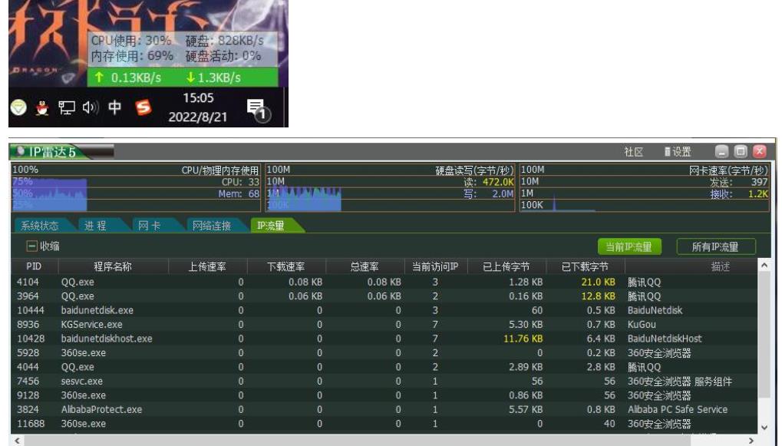Click the 21.0 KB downloaded bytes cell

pos(598,282)
